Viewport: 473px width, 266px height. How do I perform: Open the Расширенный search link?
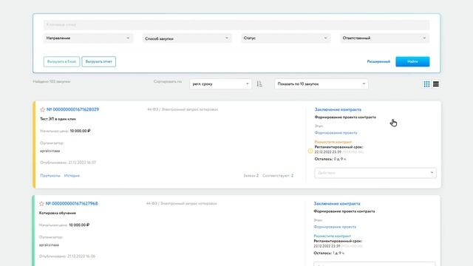click(x=378, y=61)
